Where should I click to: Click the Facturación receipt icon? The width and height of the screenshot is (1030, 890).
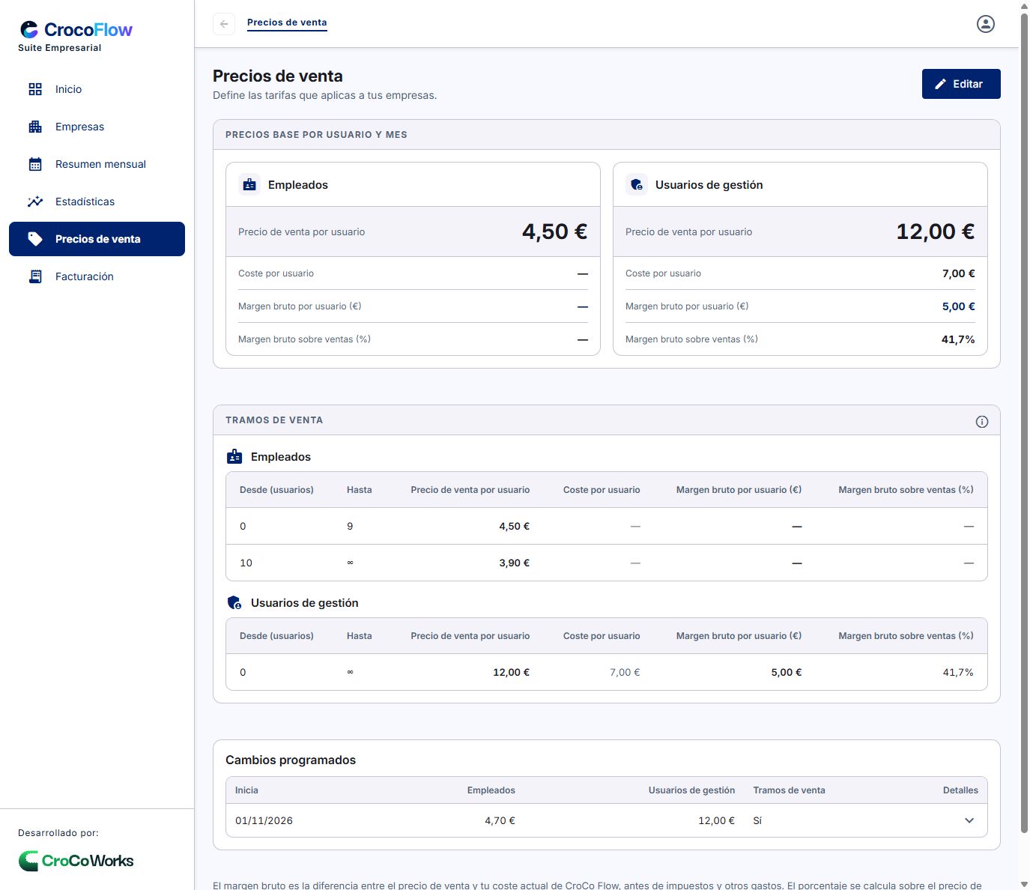coord(35,276)
